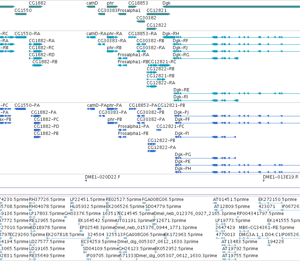Click protein label CG1550-PA
The image size is (300, 261).
click(x=27, y=105)
